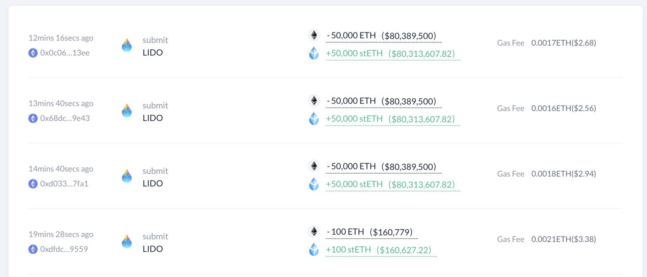Viewport: 647px width, 277px height.
Task: Click the LIDO icon beside the 13mins transaction
Action: tap(127, 111)
